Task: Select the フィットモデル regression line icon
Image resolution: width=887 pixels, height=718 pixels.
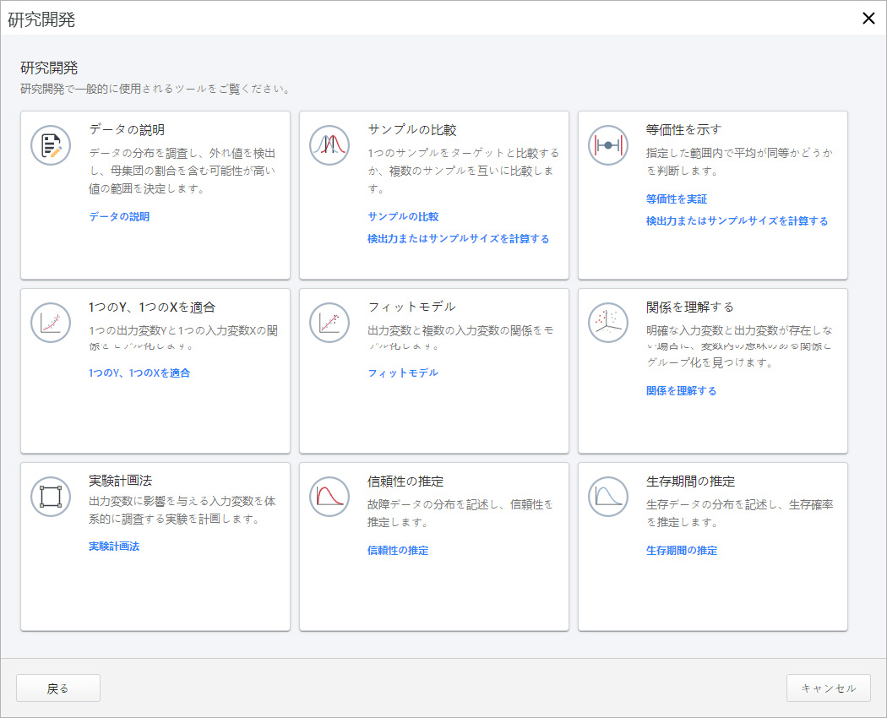Action: (329, 323)
